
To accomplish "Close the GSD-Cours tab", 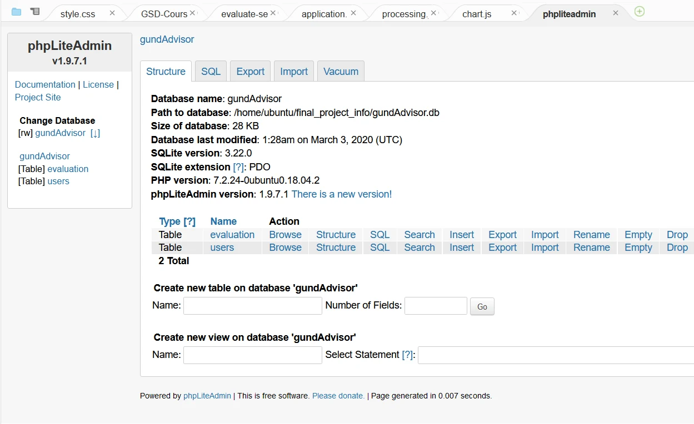I will point(193,13).
